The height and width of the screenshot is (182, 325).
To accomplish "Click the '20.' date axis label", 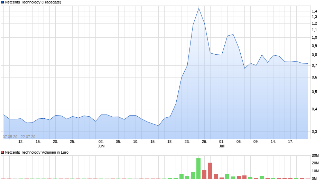I will coord(55,142).
